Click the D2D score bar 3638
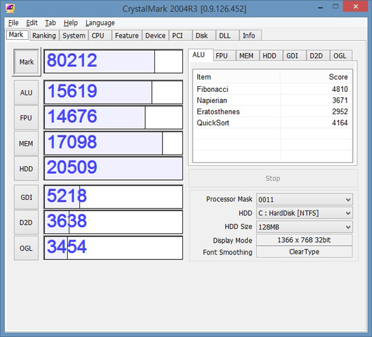The width and height of the screenshot is (372, 337). [x=113, y=222]
